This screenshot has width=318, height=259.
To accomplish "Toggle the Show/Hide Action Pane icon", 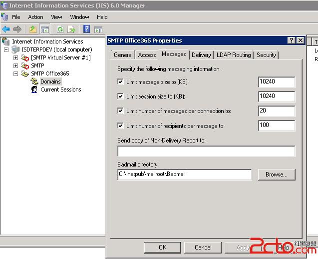I will (98, 29).
